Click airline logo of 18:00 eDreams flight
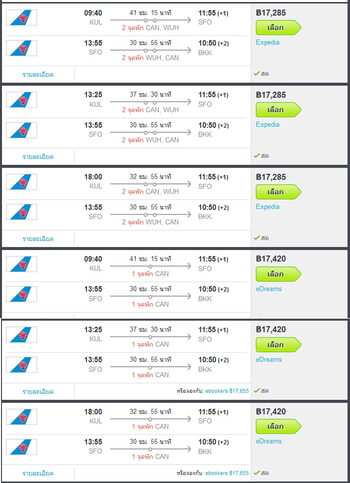 click(22, 417)
